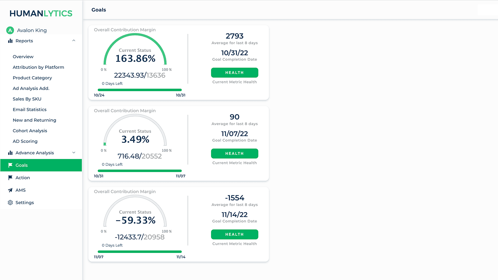498x280 pixels.
Task: Click Email Statistics in the sidebar
Action: [x=30, y=110]
